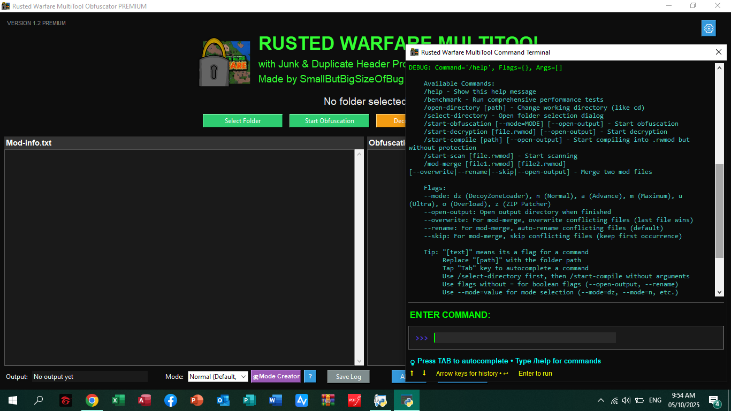The width and height of the screenshot is (731, 411).
Task: Open PowerPoint from the taskbar
Action: tap(197, 400)
